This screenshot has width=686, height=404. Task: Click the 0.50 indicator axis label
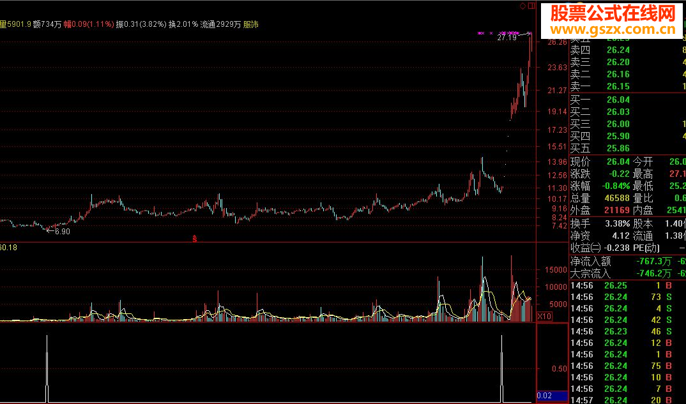pyautogui.click(x=559, y=369)
